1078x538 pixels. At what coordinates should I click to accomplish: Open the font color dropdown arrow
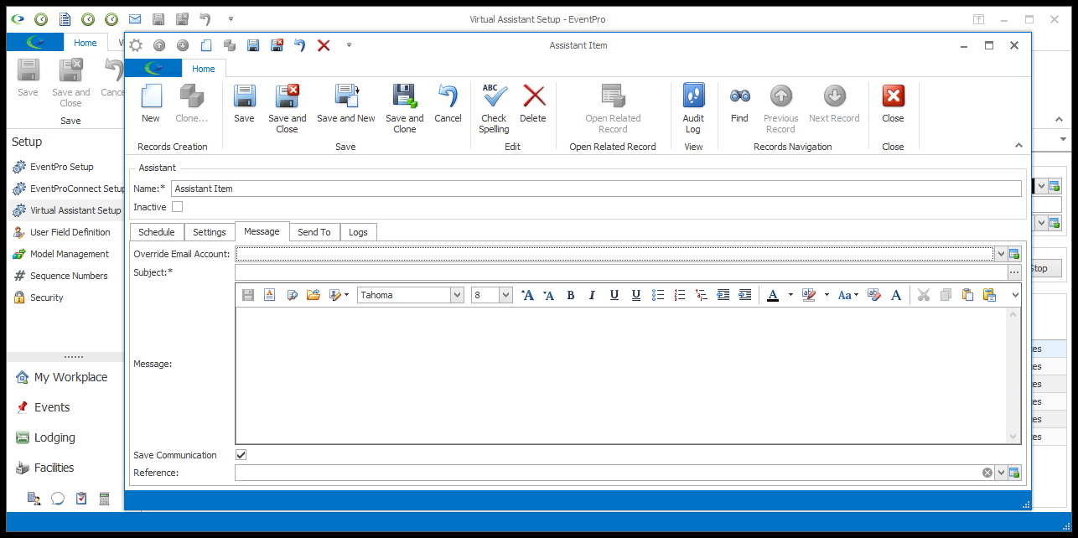pos(790,295)
